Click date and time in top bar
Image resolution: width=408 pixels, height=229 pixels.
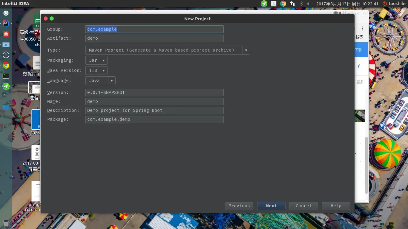pyautogui.click(x=347, y=4)
